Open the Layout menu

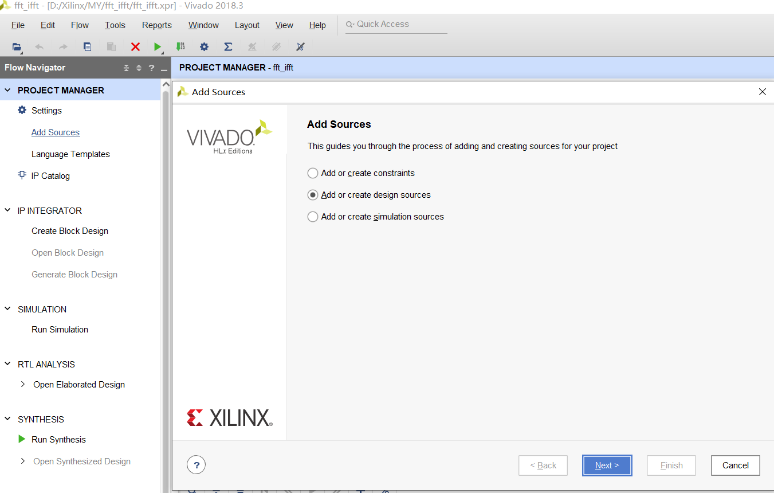(x=247, y=25)
